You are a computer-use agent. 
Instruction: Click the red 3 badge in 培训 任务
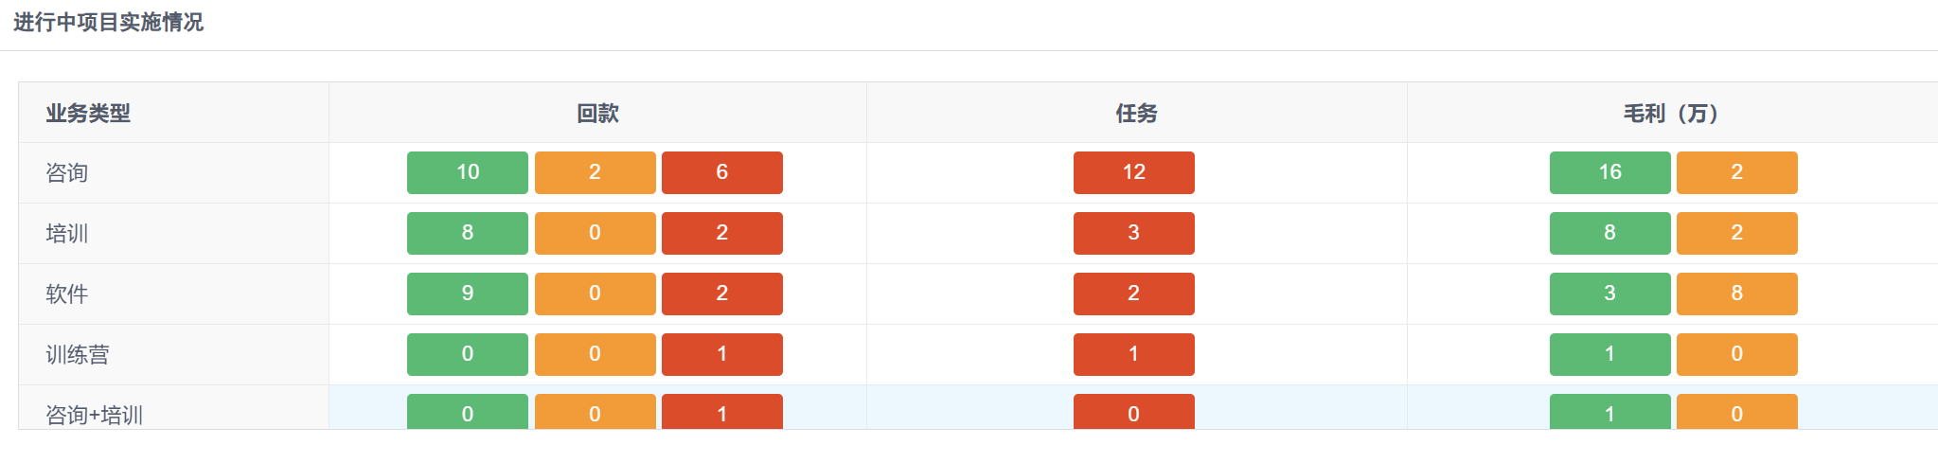tap(1134, 233)
